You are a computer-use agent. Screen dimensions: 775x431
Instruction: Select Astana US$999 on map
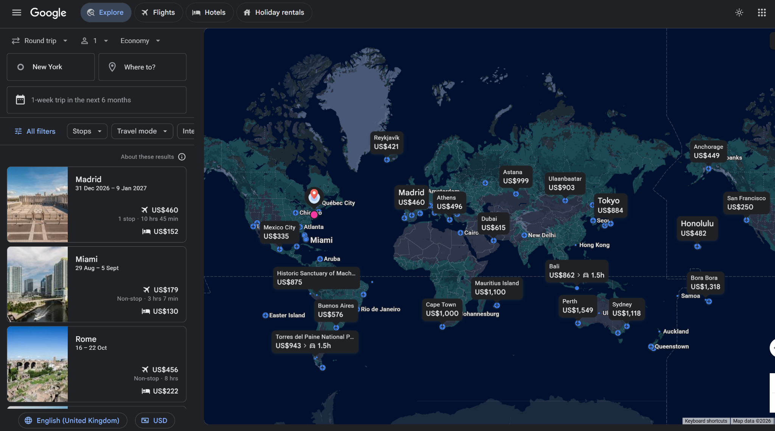pyautogui.click(x=516, y=177)
